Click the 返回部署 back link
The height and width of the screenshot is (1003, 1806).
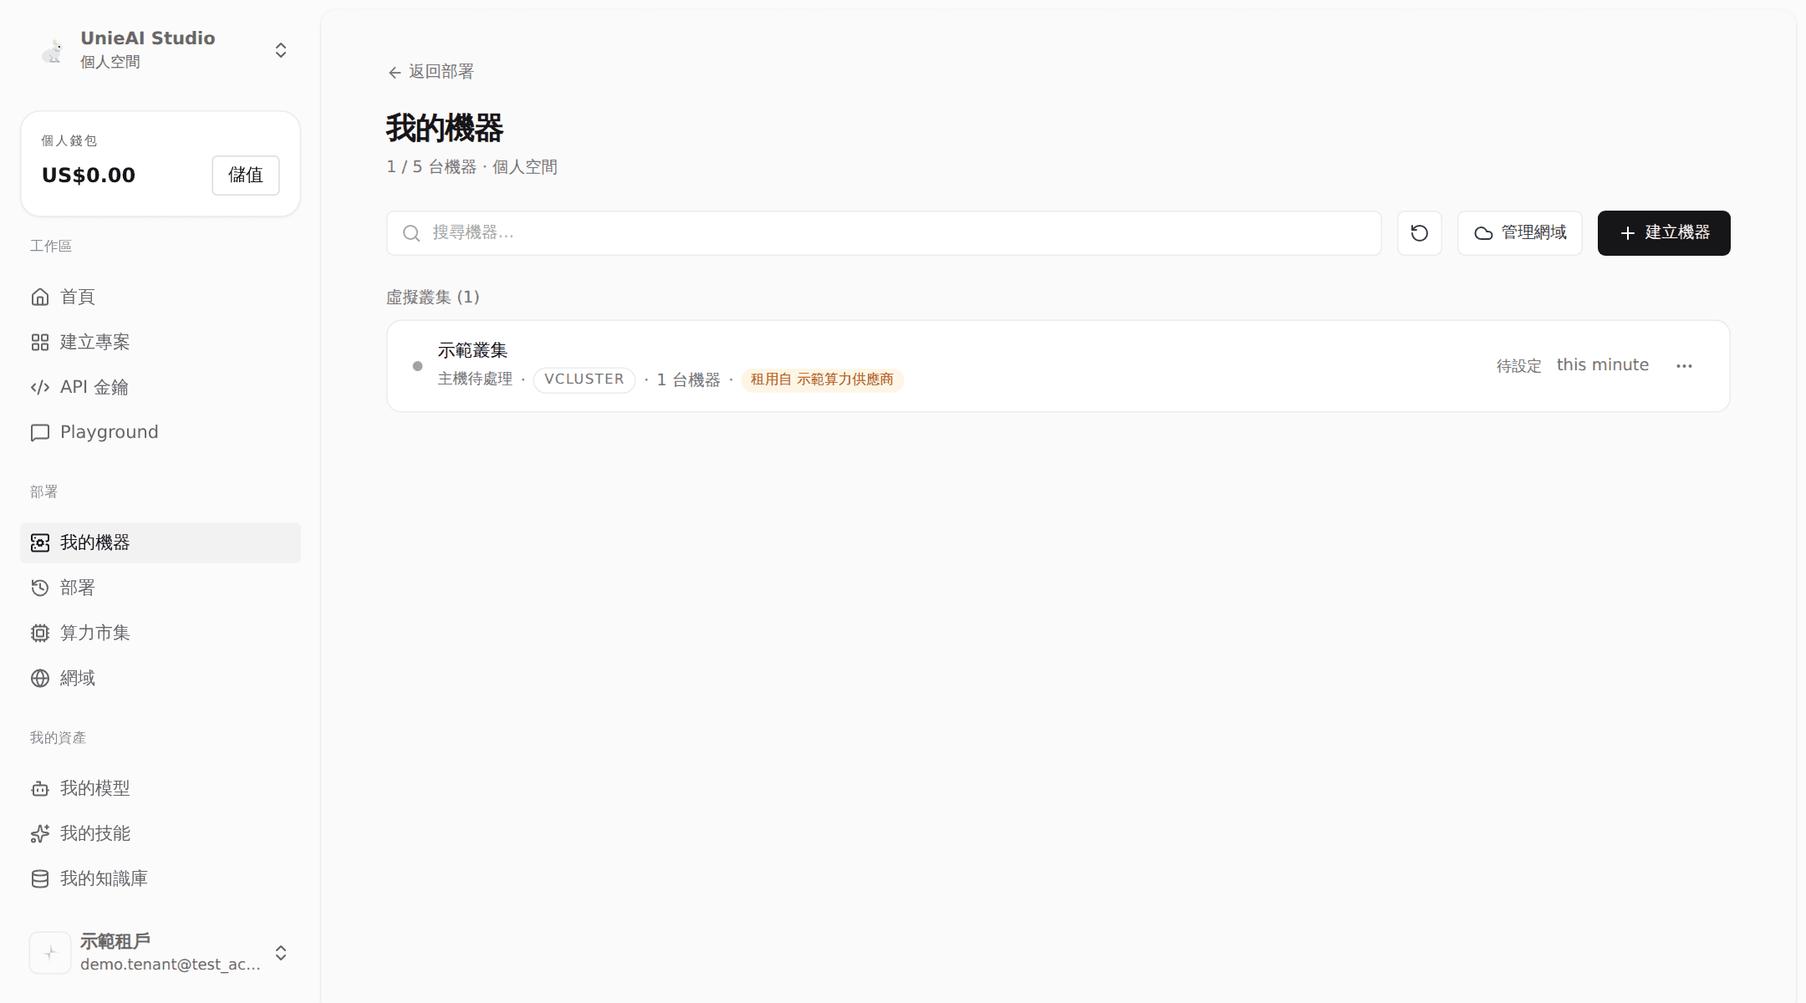pyautogui.click(x=431, y=72)
